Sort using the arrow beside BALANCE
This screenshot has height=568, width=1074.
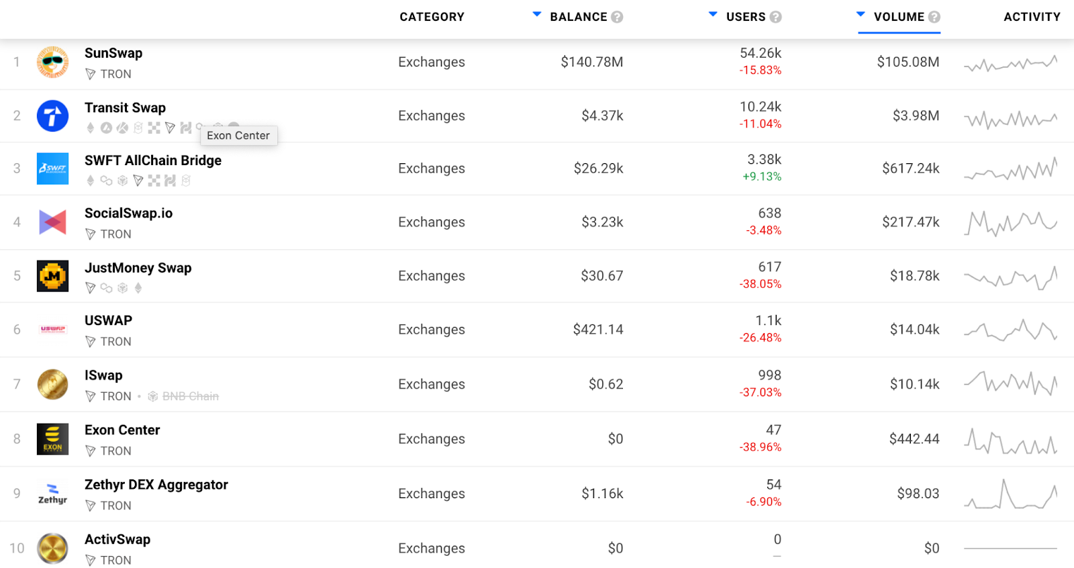[537, 14]
